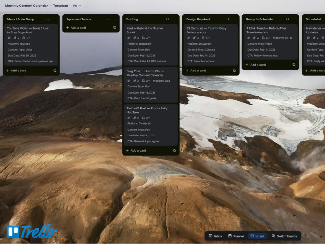Add a card to Scheduled list

coord(315,71)
